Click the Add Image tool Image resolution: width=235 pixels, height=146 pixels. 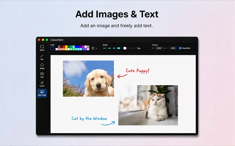42,93
